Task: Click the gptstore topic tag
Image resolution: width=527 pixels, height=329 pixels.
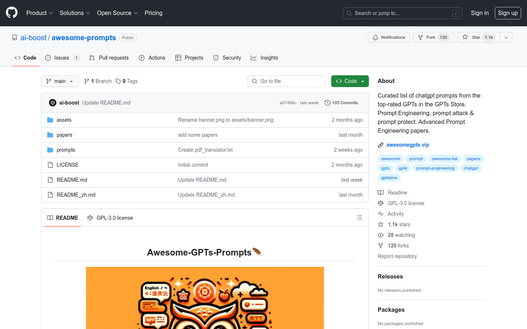Action: [x=389, y=178]
